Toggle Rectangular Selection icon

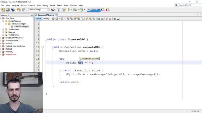[x=82, y=19]
